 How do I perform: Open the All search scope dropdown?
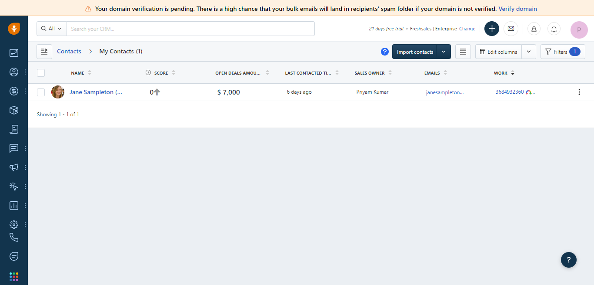point(52,29)
